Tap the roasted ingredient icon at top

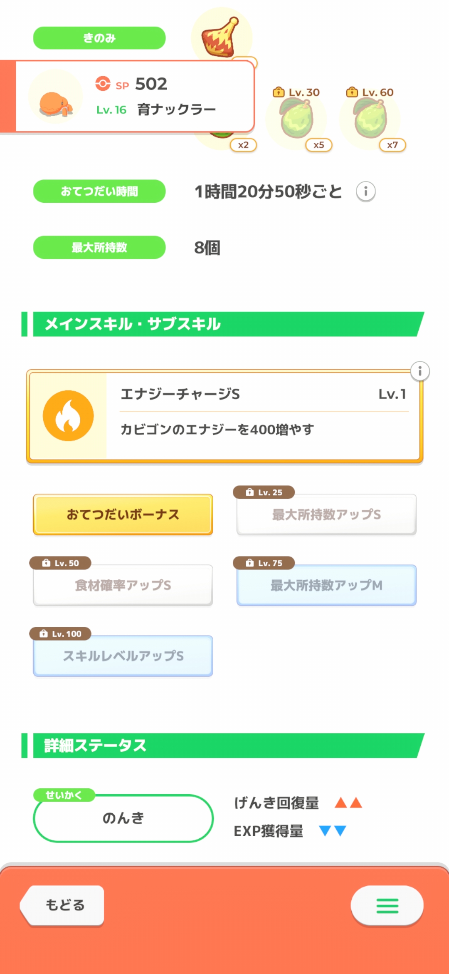coord(220,37)
